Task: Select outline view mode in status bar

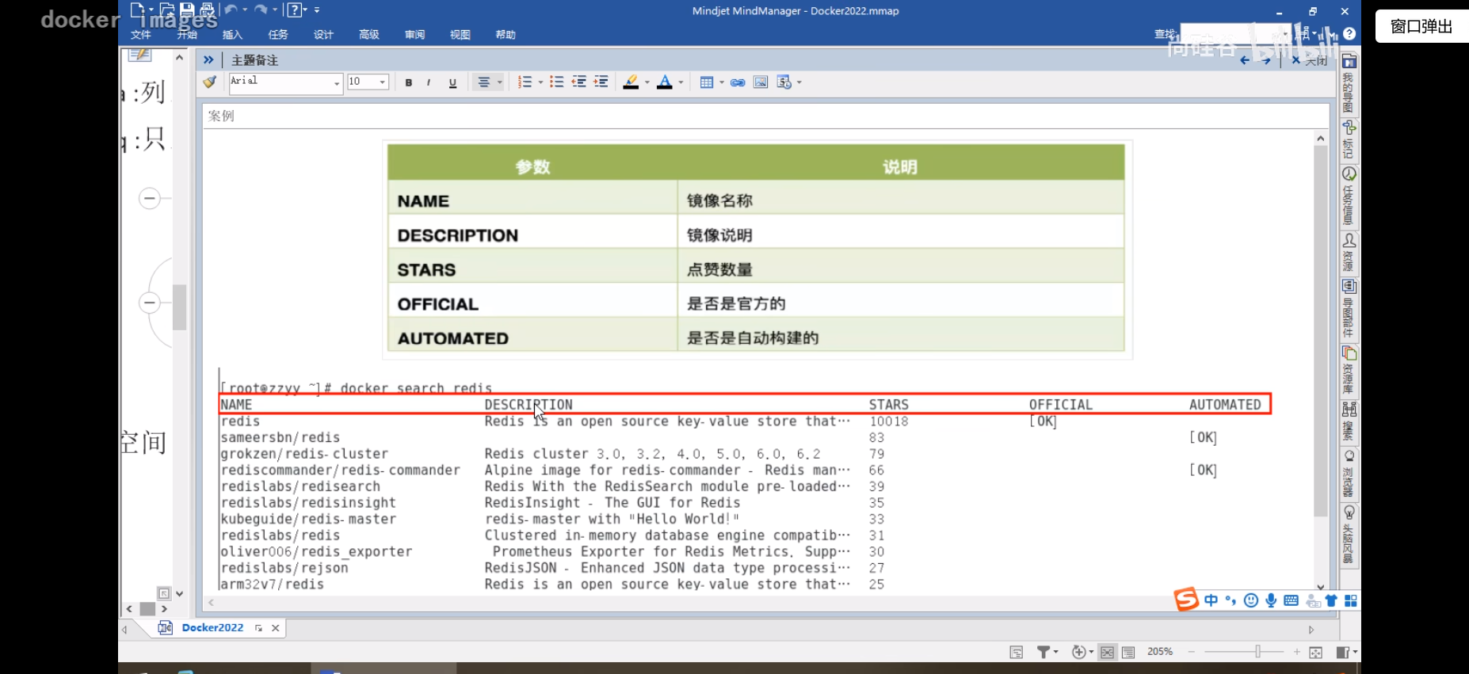Action: click(x=1128, y=652)
